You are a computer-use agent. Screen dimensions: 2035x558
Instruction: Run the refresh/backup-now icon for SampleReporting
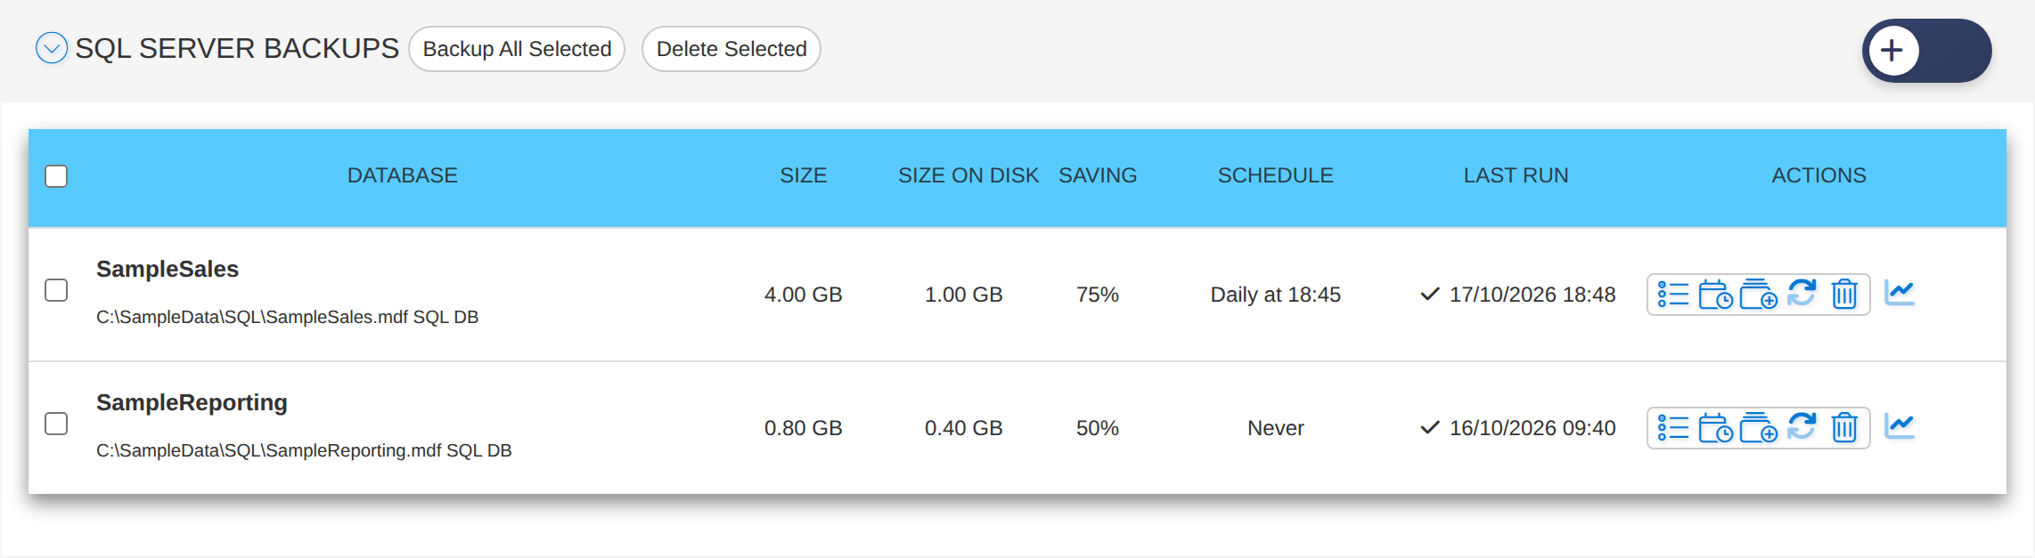pyautogui.click(x=1802, y=426)
